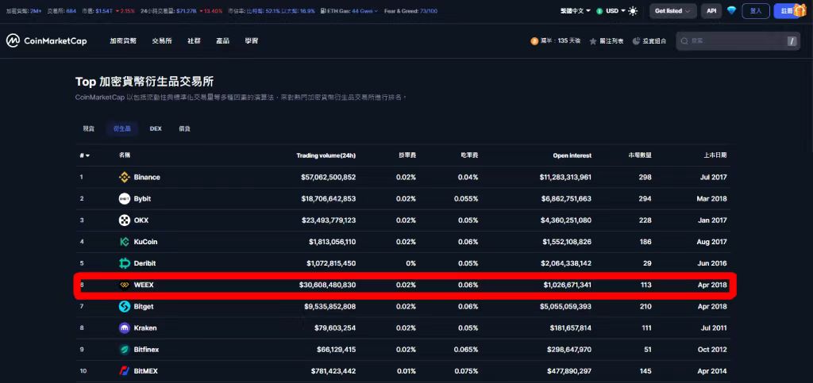The height and width of the screenshot is (383, 813).
Task: Click the OKX logo icon
Action: click(125, 220)
